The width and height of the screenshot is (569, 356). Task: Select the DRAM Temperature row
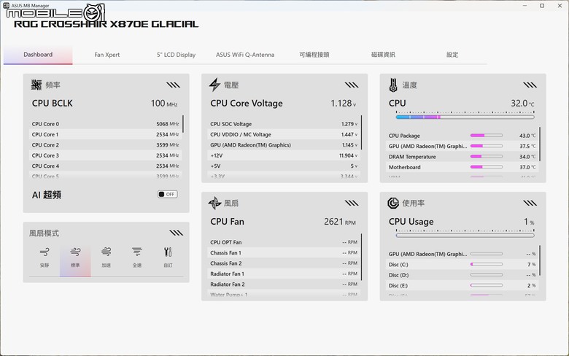pos(462,156)
